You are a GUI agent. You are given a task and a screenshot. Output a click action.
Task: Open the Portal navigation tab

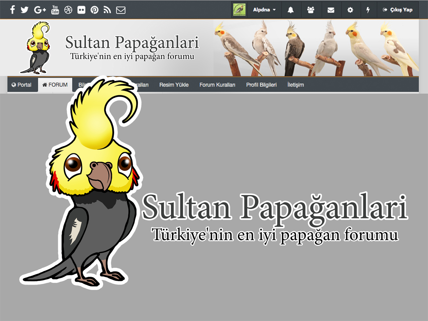[x=21, y=85]
